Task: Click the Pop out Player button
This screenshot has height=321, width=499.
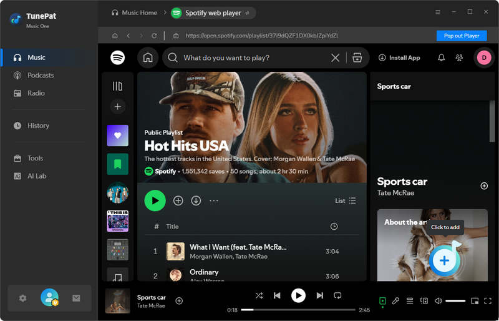Action: 462,36
